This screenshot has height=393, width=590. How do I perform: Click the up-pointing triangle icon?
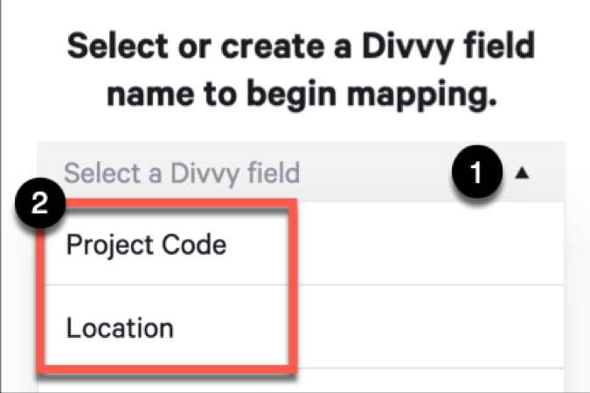coord(522,173)
